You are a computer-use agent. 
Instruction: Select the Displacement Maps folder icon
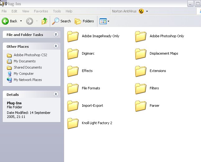coord(141,54)
